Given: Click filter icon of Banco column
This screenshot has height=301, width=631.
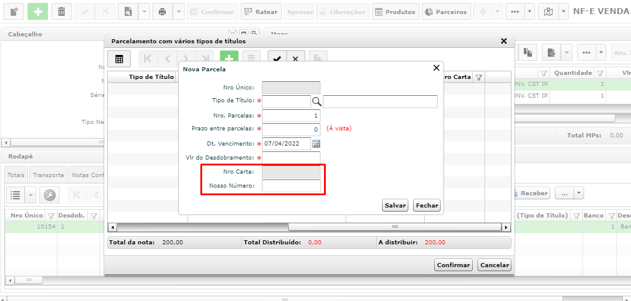Looking at the screenshot, I should click(612, 216).
